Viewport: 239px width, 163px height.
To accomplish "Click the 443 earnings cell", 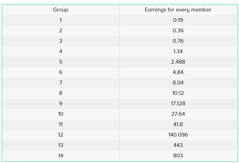I will point(178,145).
